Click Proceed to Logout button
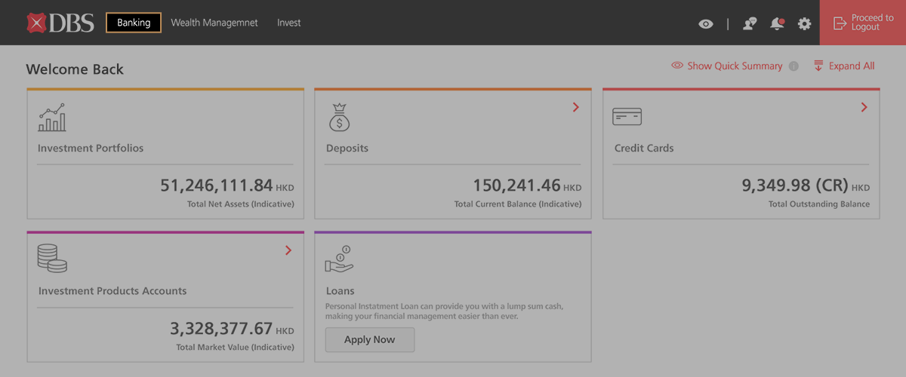The image size is (906, 377). click(862, 23)
